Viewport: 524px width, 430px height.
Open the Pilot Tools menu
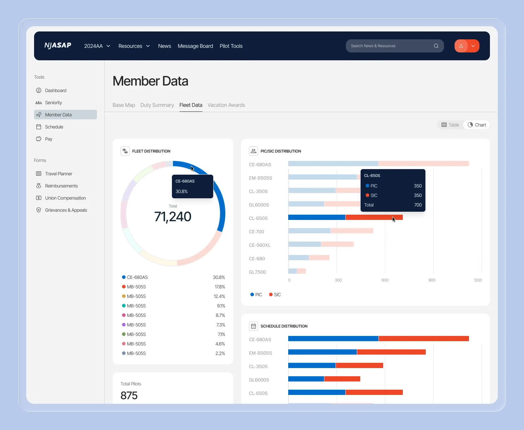231,46
